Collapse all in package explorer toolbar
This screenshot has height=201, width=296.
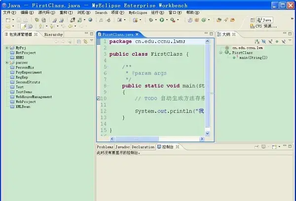79,42
